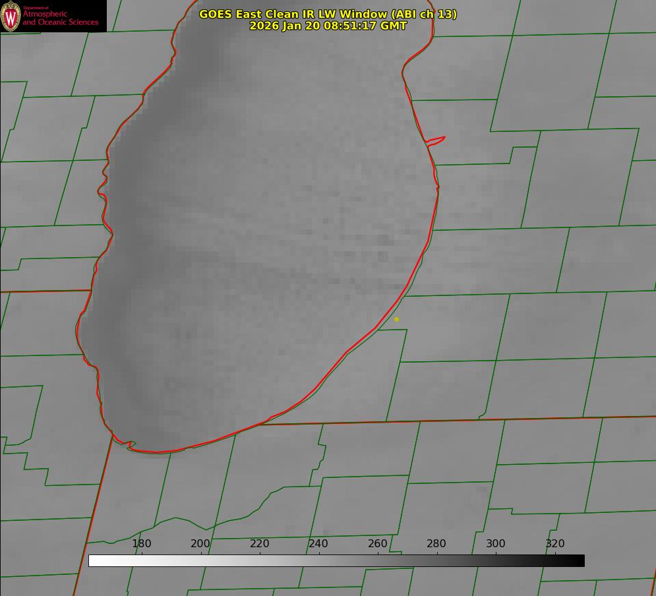Click the colorbar label '300'
This screenshot has height=596, width=656.
pyautogui.click(x=496, y=544)
